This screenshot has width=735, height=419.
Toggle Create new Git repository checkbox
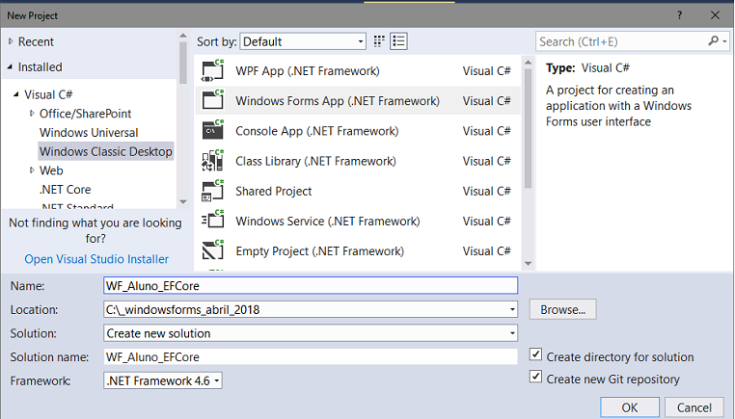pyautogui.click(x=535, y=377)
